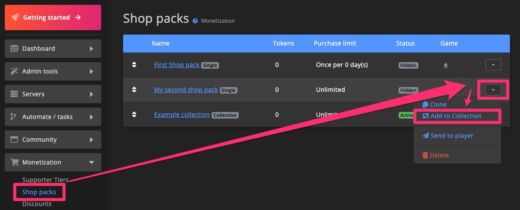Expand the Admin tools sidebar section
The height and width of the screenshot is (210, 520).
click(53, 71)
